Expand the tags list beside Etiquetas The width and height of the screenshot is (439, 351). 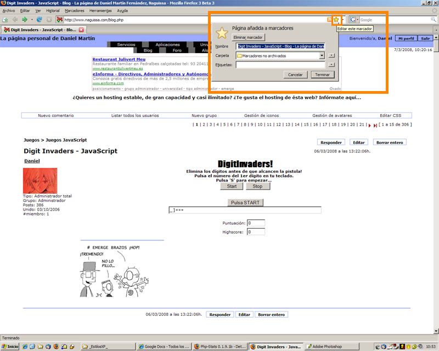[331, 65]
